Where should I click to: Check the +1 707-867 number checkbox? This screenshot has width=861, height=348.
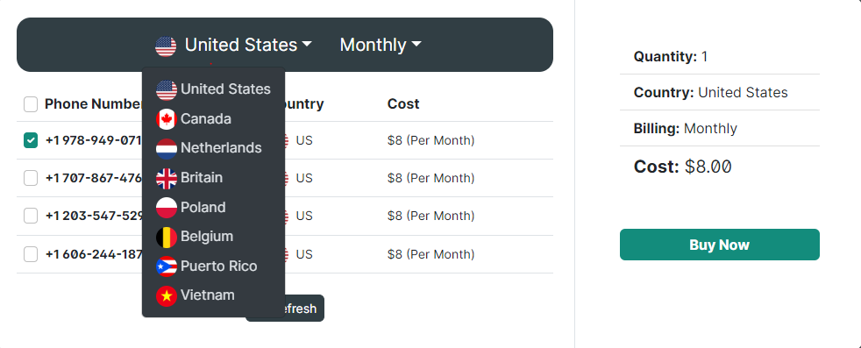tap(31, 178)
